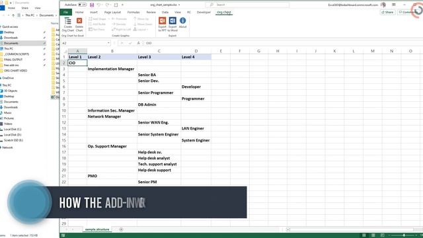Select the column B header
This screenshot has height=238, width=423.
112,51
